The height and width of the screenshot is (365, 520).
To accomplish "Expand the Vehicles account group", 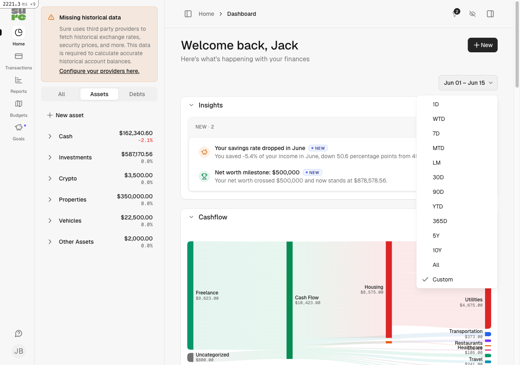I will click(x=50, y=221).
